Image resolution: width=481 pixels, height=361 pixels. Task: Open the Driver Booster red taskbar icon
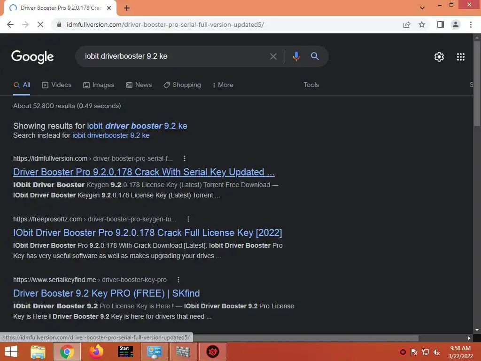tap(212, 352)
